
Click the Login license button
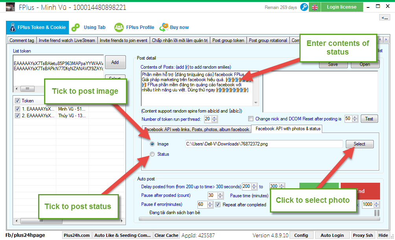341,7
